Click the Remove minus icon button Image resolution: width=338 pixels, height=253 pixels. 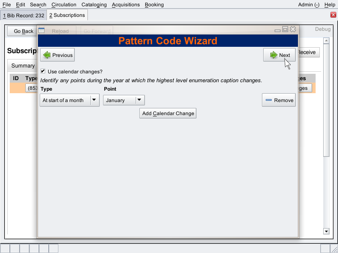click(278, 100)
